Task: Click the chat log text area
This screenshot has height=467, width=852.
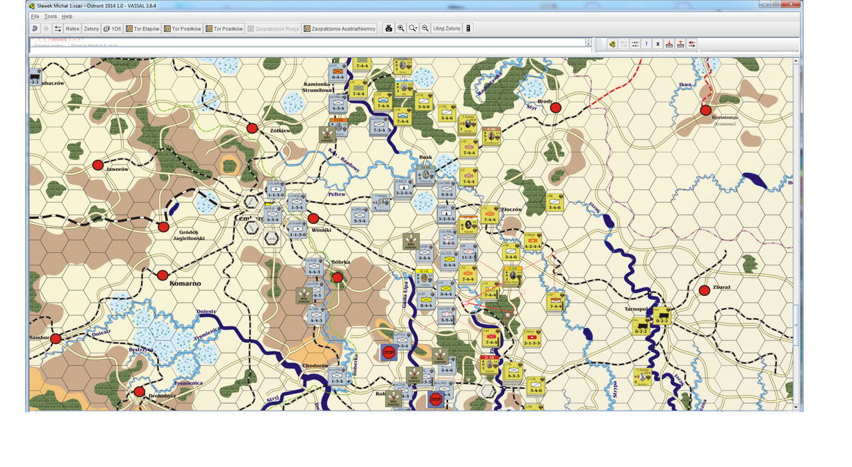Action: [307, 43]
